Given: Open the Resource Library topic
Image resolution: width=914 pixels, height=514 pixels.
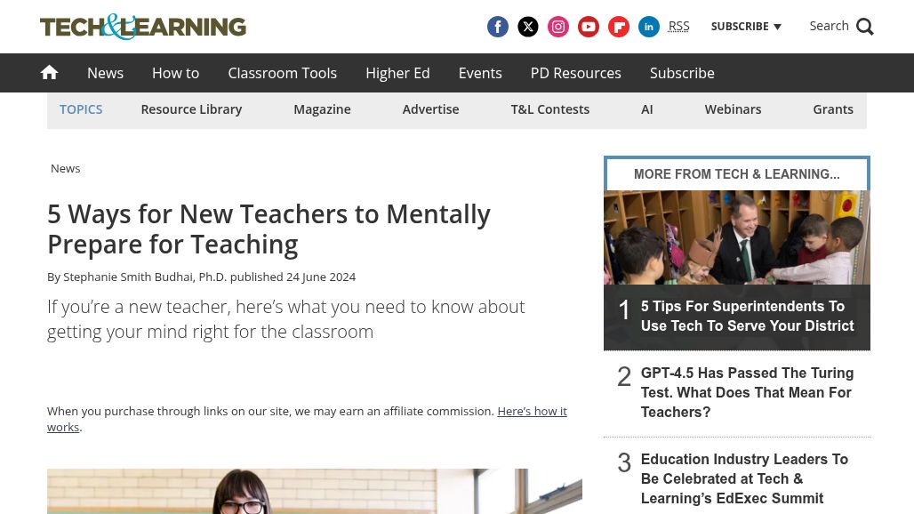Looking at the screenshot, I should click(x=191, y=109).
